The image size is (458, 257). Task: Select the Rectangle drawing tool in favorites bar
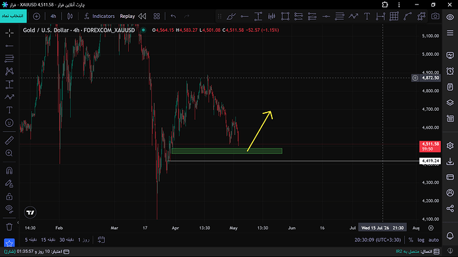click(285, 17)
